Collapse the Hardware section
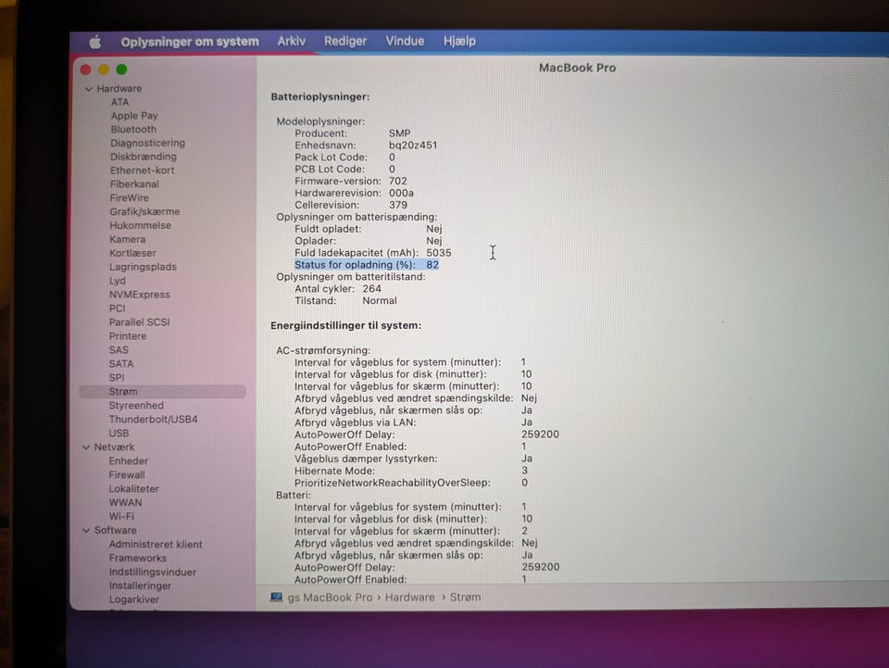889x668 pixels. [89, 89]
